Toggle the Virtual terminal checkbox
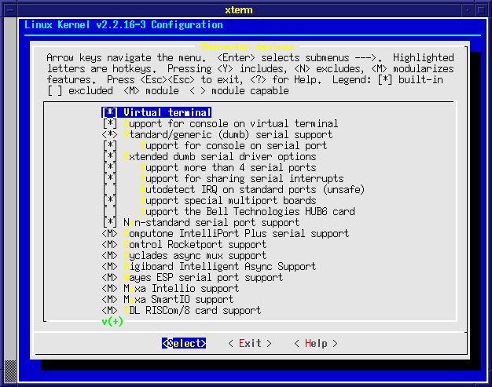 (x=110, y=112)
